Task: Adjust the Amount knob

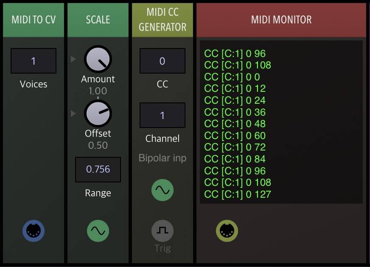Action: (98, 59)
